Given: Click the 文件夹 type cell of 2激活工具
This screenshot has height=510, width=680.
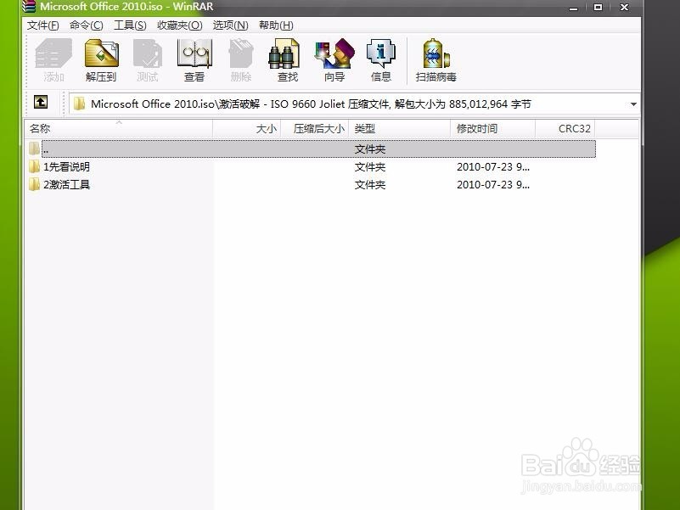Looking at the screenshot, I should [x=370, y=184].
